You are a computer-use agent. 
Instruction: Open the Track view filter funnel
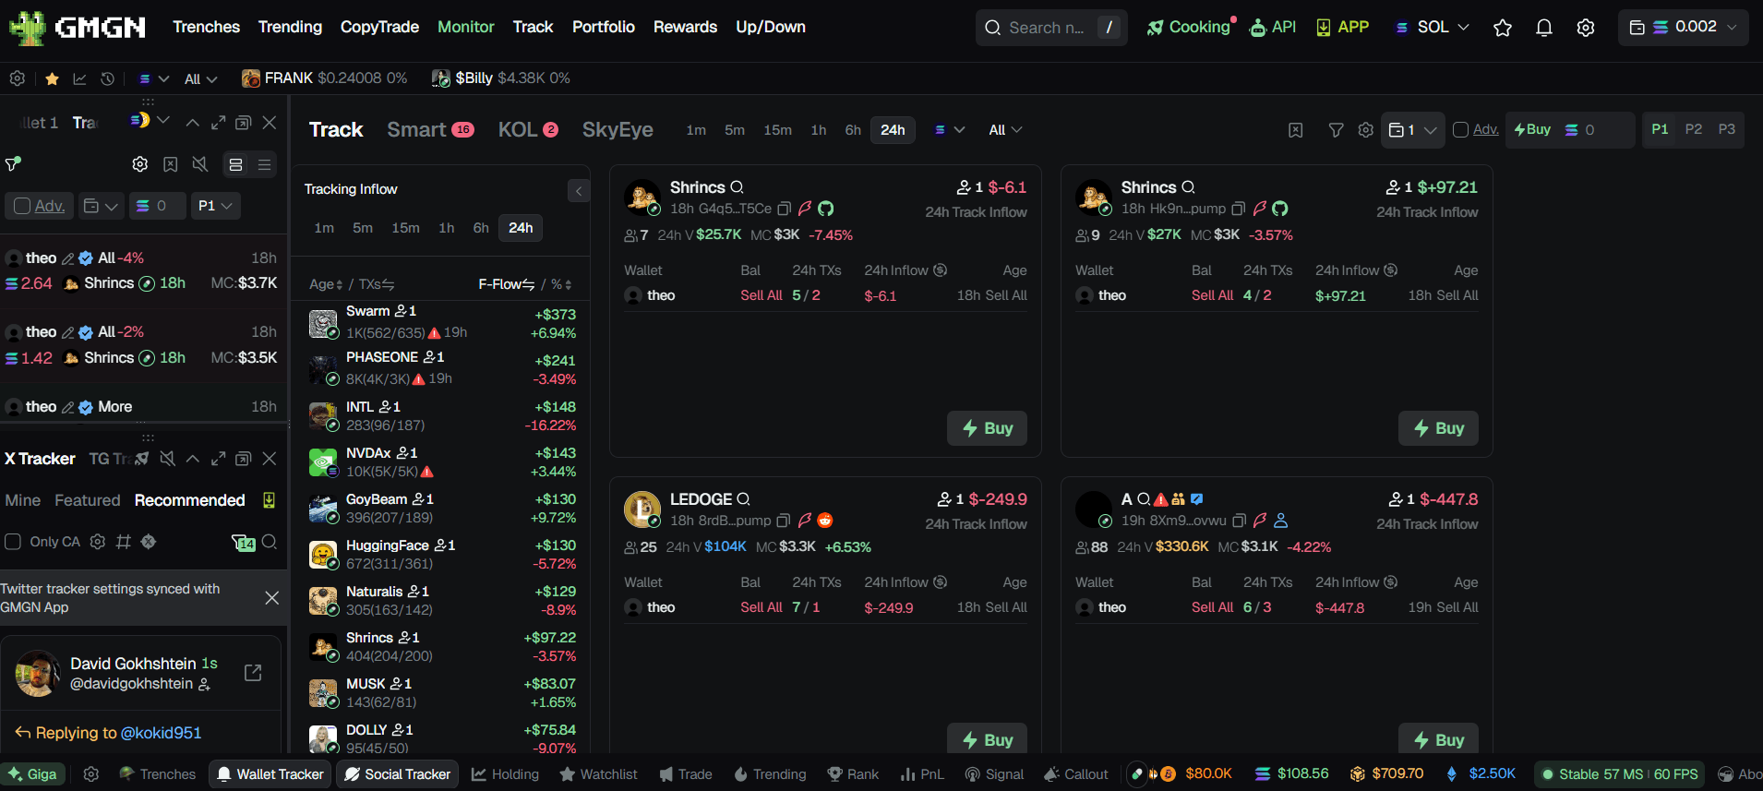1336,130
